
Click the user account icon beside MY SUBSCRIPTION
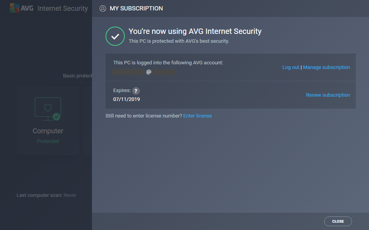pyautogui.click(x=103, y=8)
